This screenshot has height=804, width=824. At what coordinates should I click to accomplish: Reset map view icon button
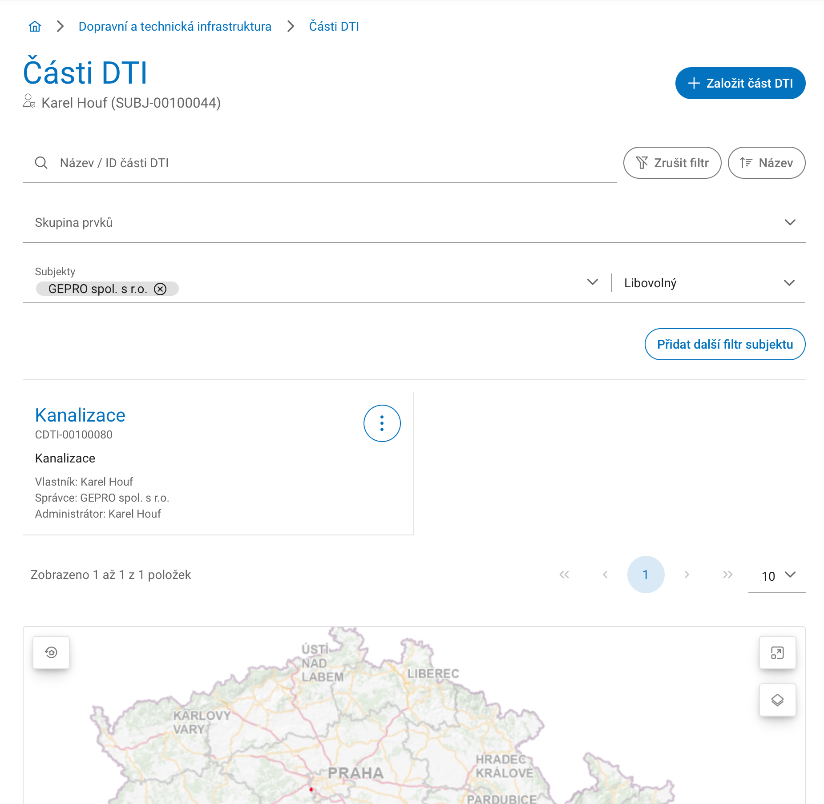coord(51,652)
